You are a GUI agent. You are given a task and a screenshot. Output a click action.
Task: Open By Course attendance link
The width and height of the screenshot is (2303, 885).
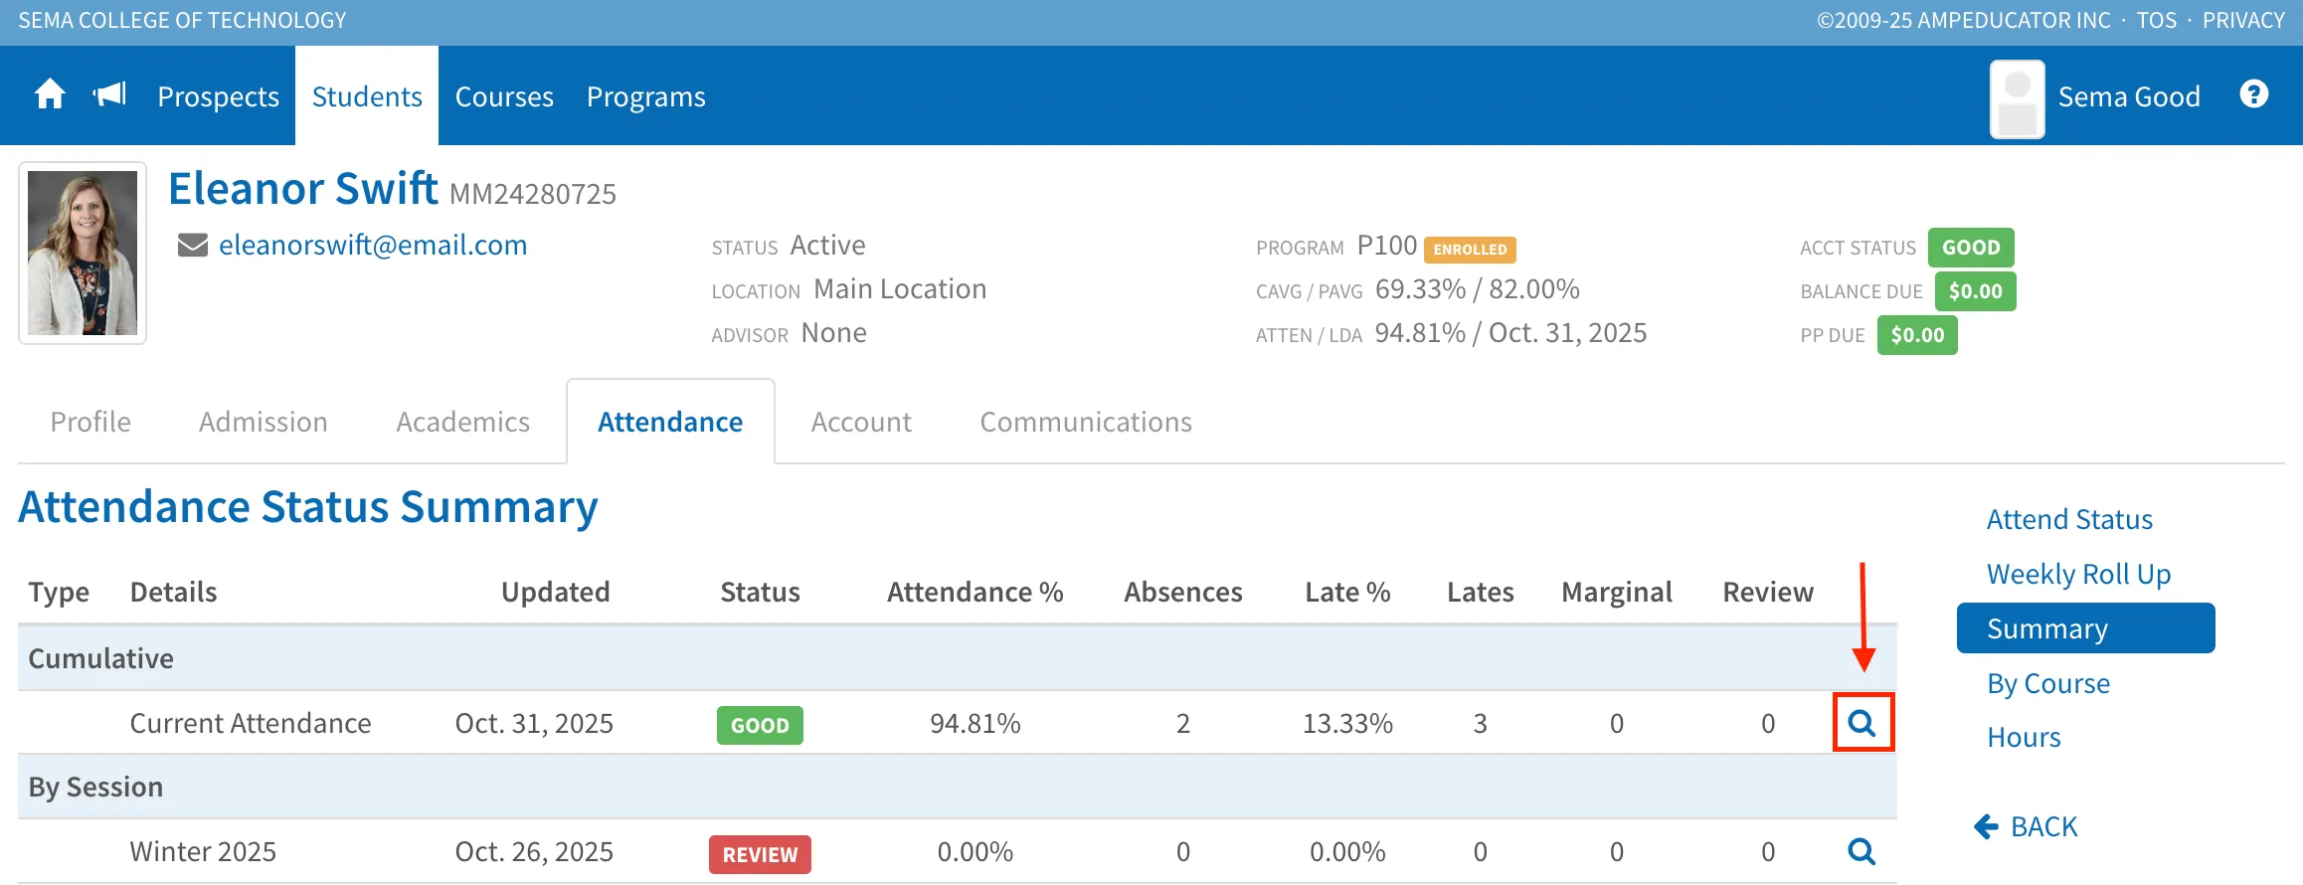coord(2048,683)
